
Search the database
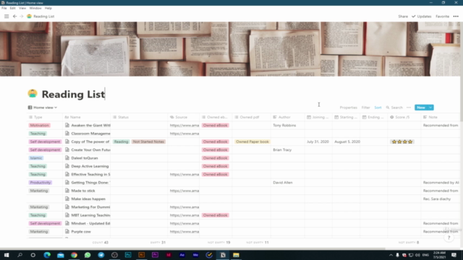(x=394, y=108)
